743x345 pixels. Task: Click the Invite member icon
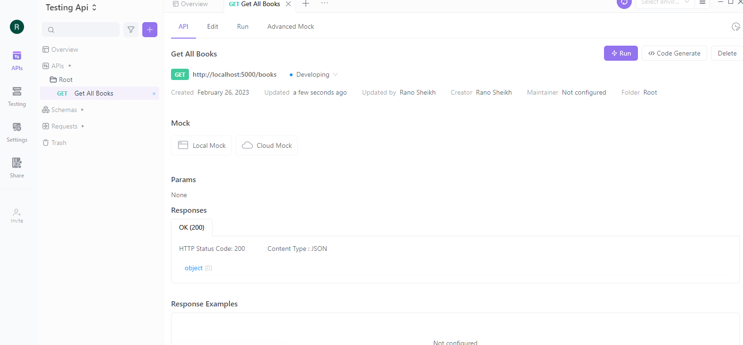coord(17,216)
